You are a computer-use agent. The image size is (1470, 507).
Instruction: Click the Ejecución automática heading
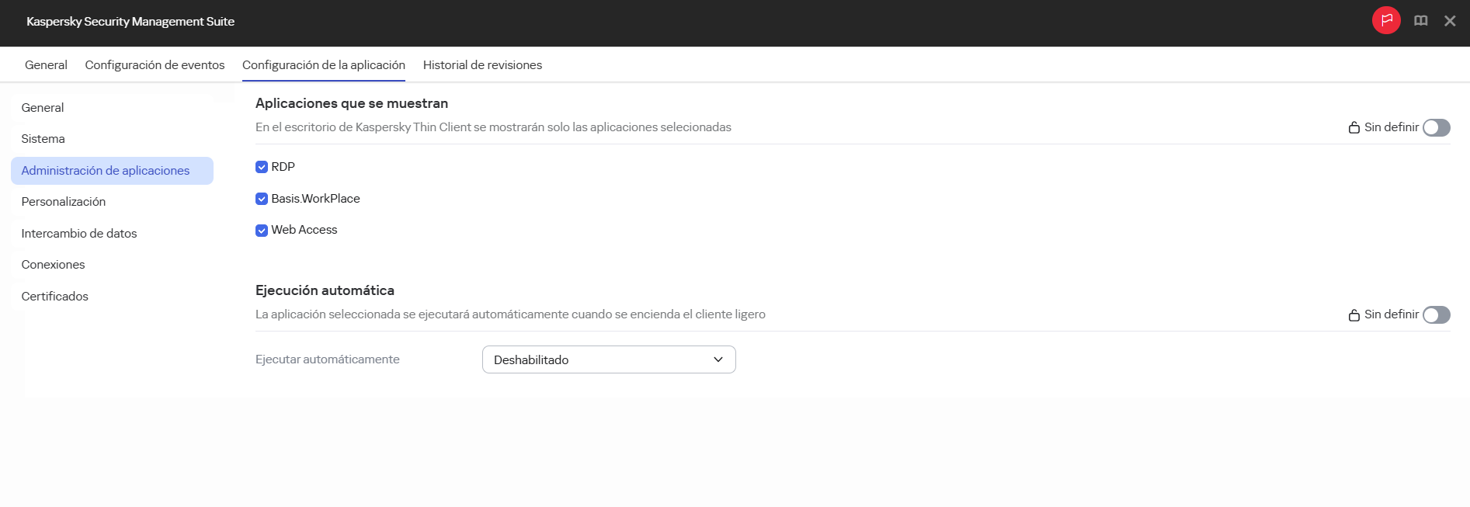point(325,290)
